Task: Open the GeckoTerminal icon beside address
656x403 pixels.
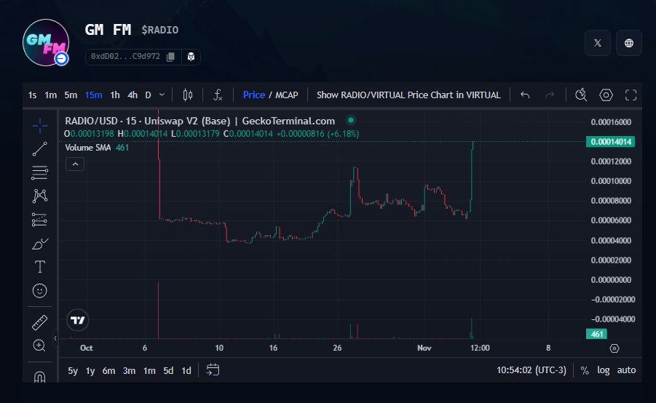Action: tap(191, 57)
